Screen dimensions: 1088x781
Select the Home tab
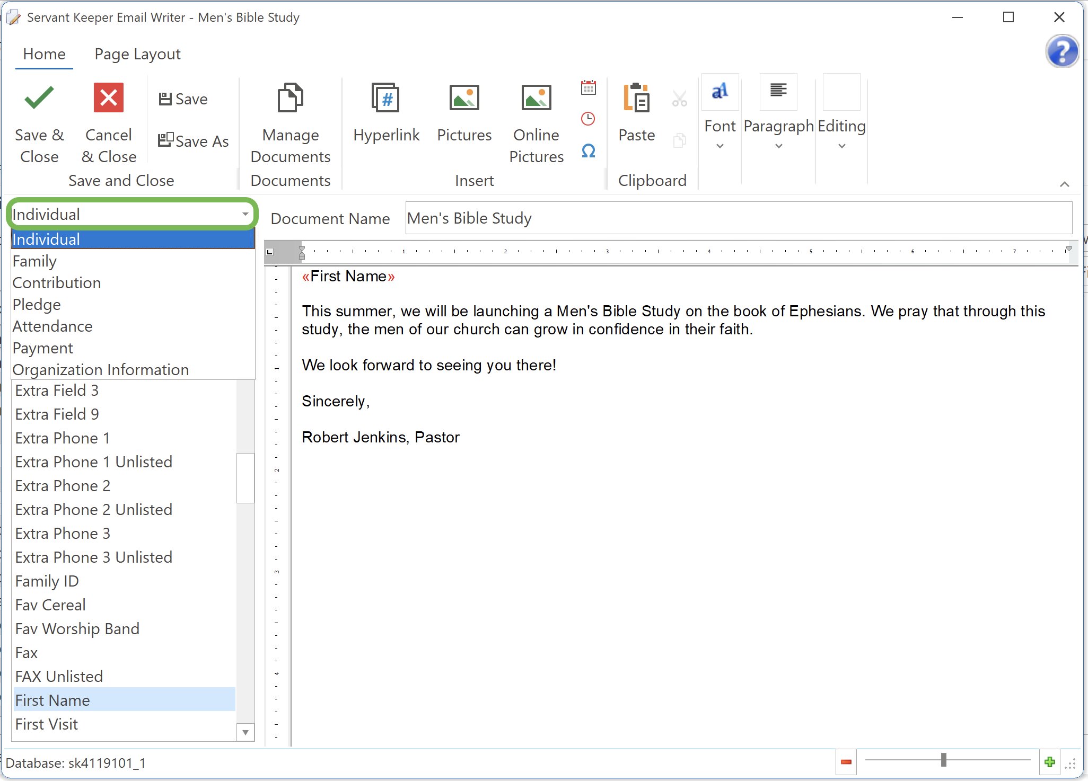click(44, 54)
